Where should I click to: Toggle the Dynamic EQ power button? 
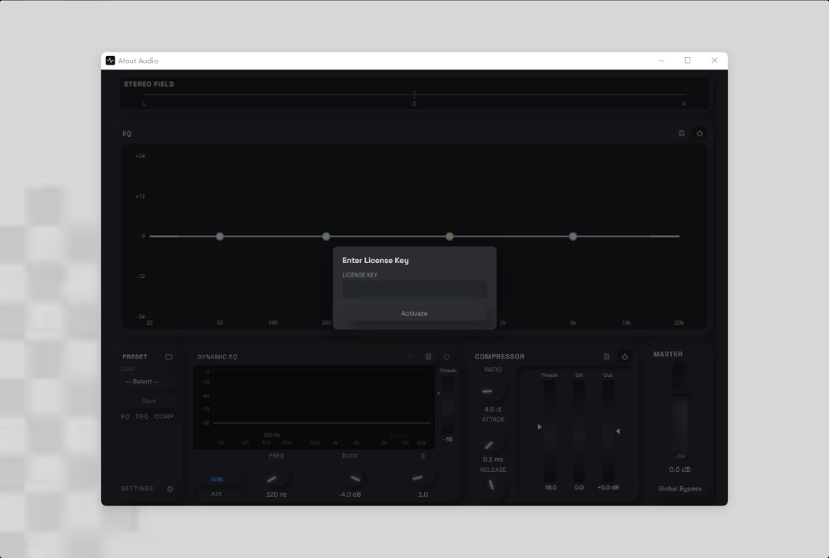click(x=446, y=356)
